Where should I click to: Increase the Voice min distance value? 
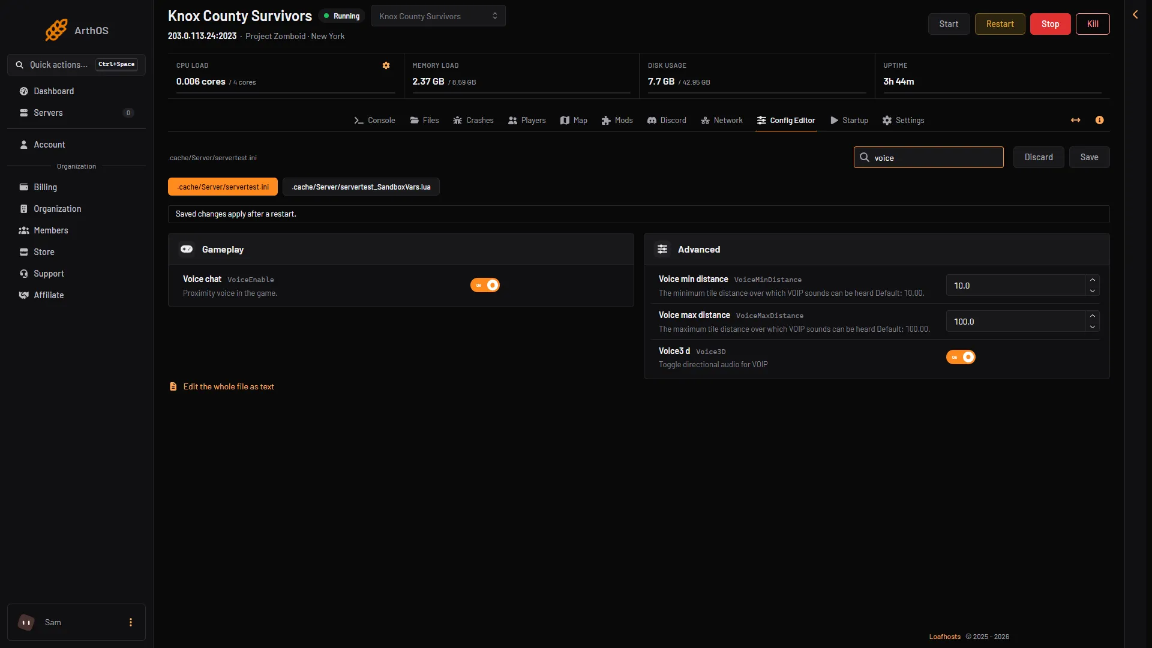[1093, 280]
